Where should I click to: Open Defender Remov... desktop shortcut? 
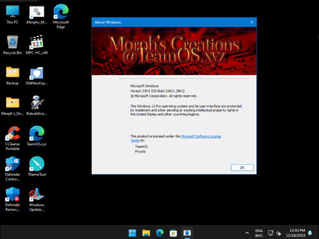12,199
